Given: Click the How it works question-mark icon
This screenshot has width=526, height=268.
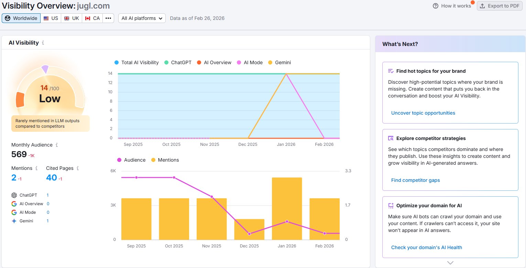Looking at the screenshot, I should pyautogui.click(x=436, y=6).
